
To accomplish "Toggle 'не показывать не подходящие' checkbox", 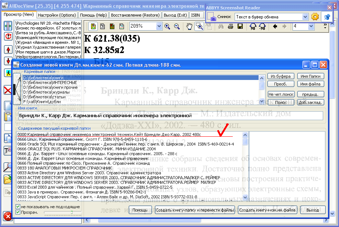I will click(18, 207).
